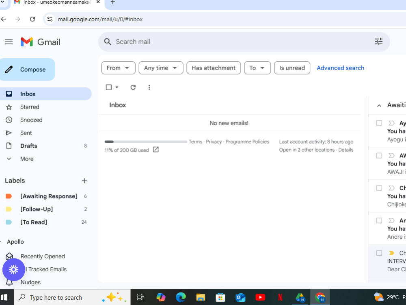Click the Compose button
Viewport: 406px width, 305px height.
(28, 70)
